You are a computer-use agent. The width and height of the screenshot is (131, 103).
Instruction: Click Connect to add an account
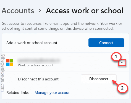tap(106, 43)
